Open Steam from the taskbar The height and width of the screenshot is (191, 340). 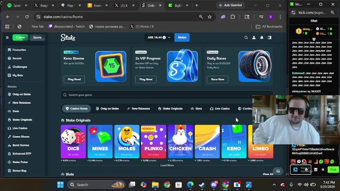click(x=202, y=185)
